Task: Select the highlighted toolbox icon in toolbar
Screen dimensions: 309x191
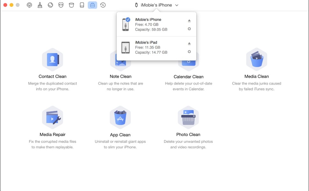Action: 92,5
